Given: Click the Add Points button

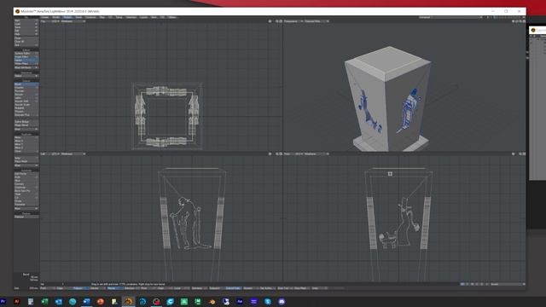Looking at the screenshot, I should tap(26, 174).
